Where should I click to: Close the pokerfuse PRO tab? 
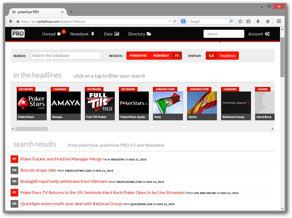tap(62, 12)
